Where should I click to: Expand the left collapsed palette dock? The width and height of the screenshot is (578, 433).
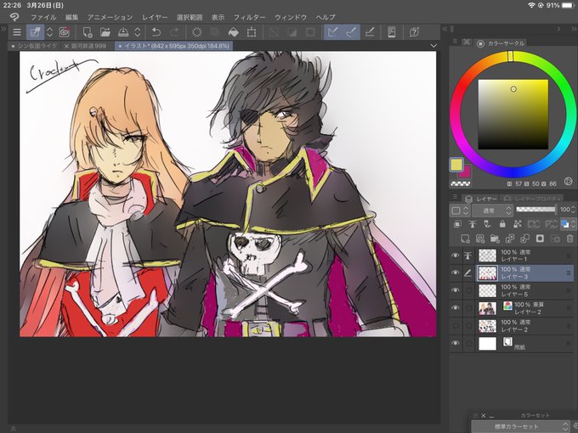tap(3, 28)
